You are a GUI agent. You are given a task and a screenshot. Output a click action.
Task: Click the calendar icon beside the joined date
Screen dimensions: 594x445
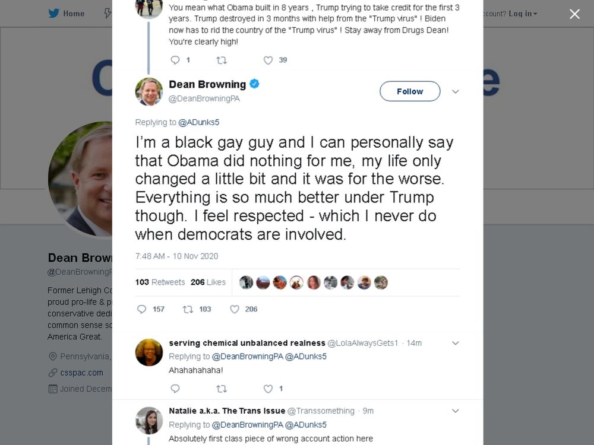[x=52, y=388]
